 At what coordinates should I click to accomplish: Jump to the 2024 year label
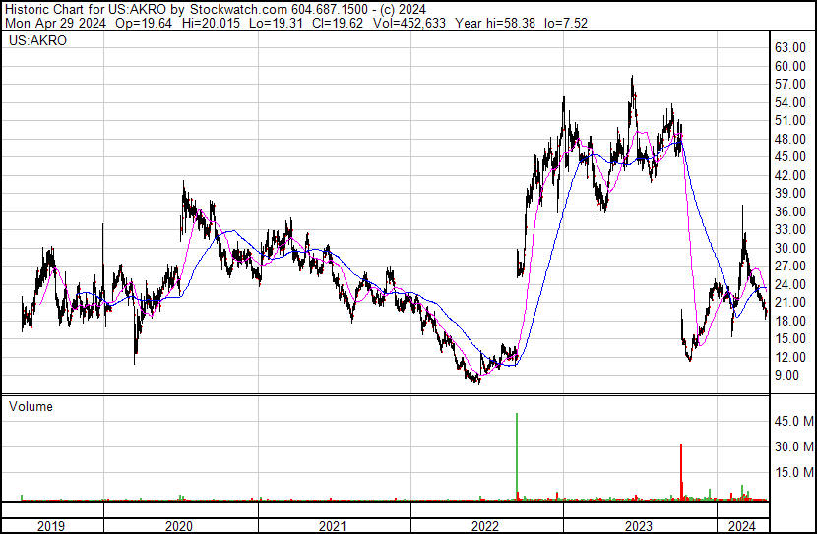741,526
